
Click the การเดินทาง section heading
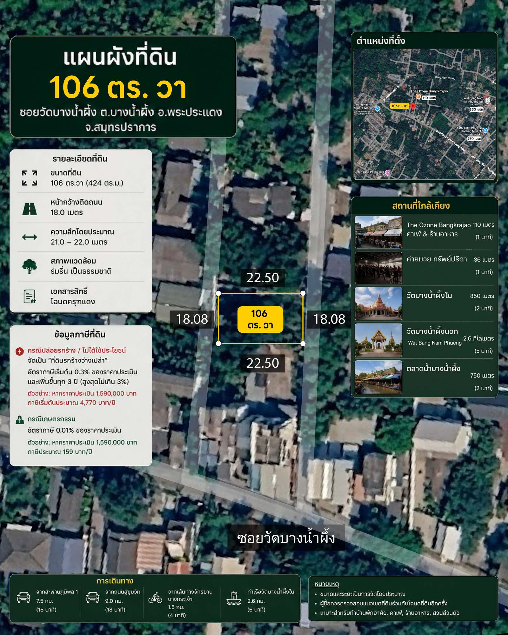point(115,581)
